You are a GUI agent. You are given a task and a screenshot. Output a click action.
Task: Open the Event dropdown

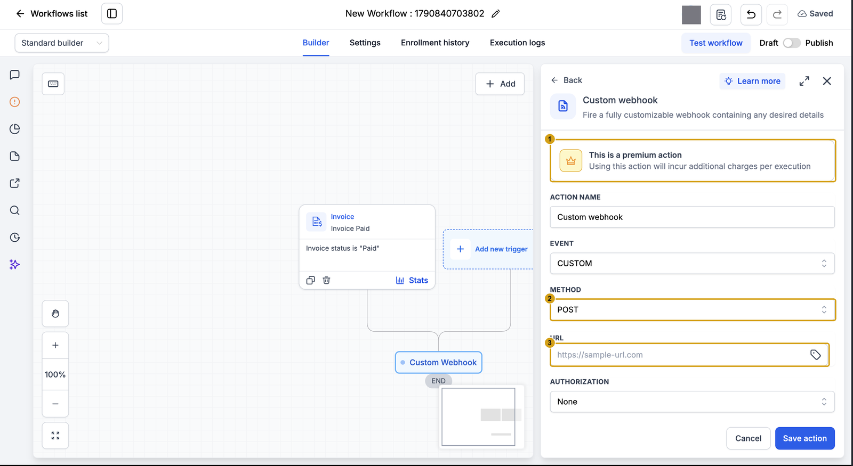pos(692,264)
